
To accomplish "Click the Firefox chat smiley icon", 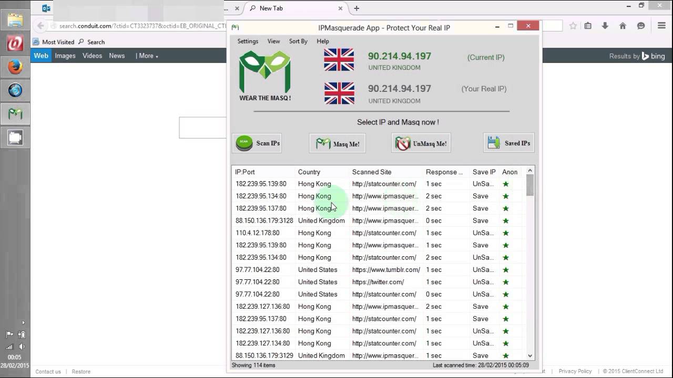I will [x=640, y=26].
